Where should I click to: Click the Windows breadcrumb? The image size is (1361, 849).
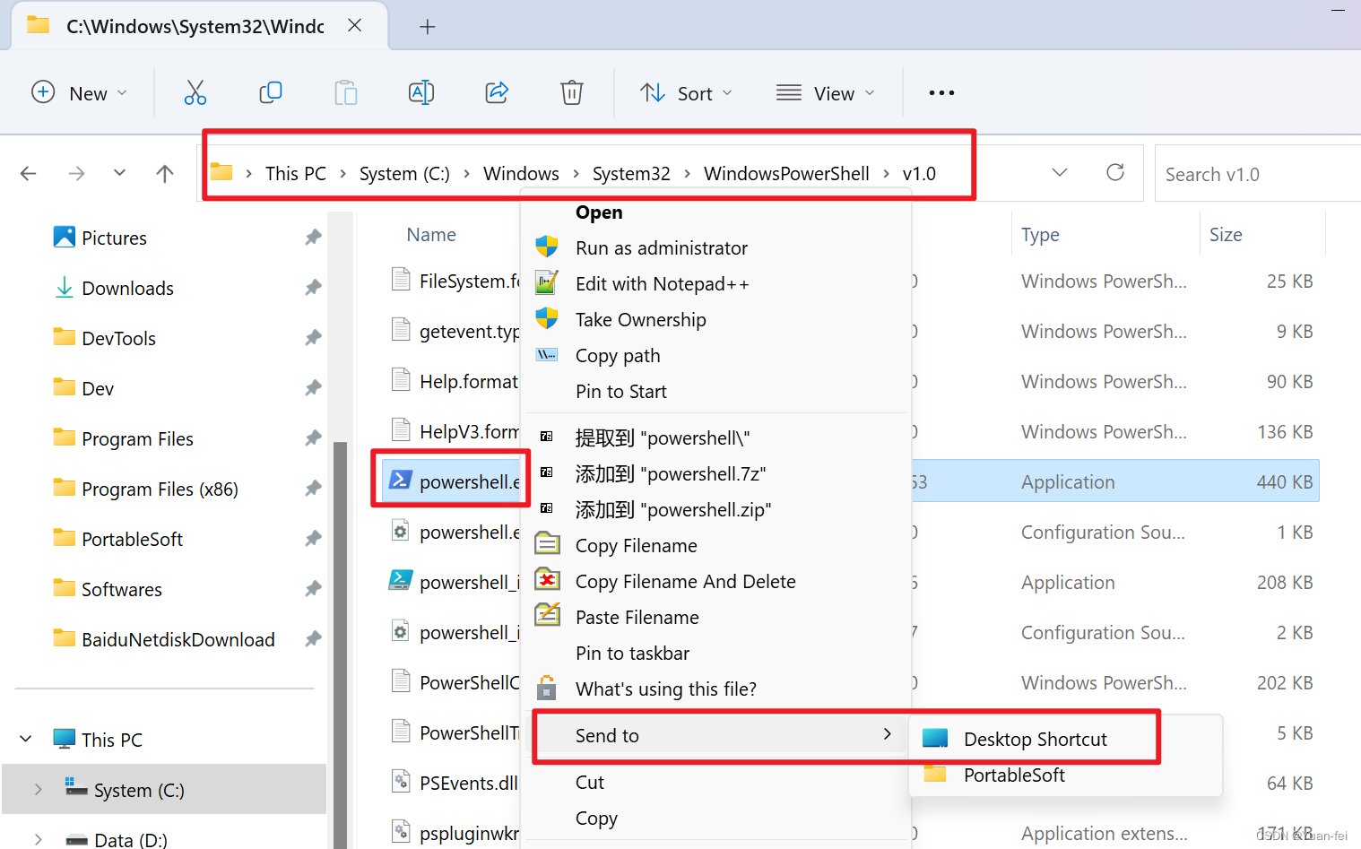(521, 174)
